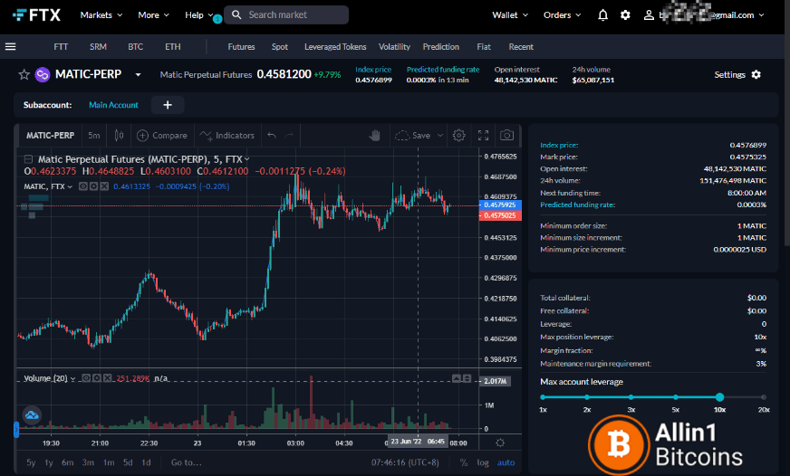Viewport: 790px width, 476px height.
Task: Open time axis settings gear icon
Action: point(500,443)
